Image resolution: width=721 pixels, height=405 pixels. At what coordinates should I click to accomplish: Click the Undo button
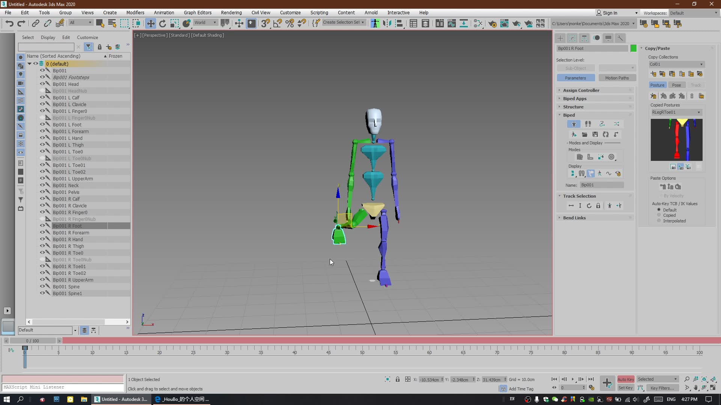coord(9,23)
